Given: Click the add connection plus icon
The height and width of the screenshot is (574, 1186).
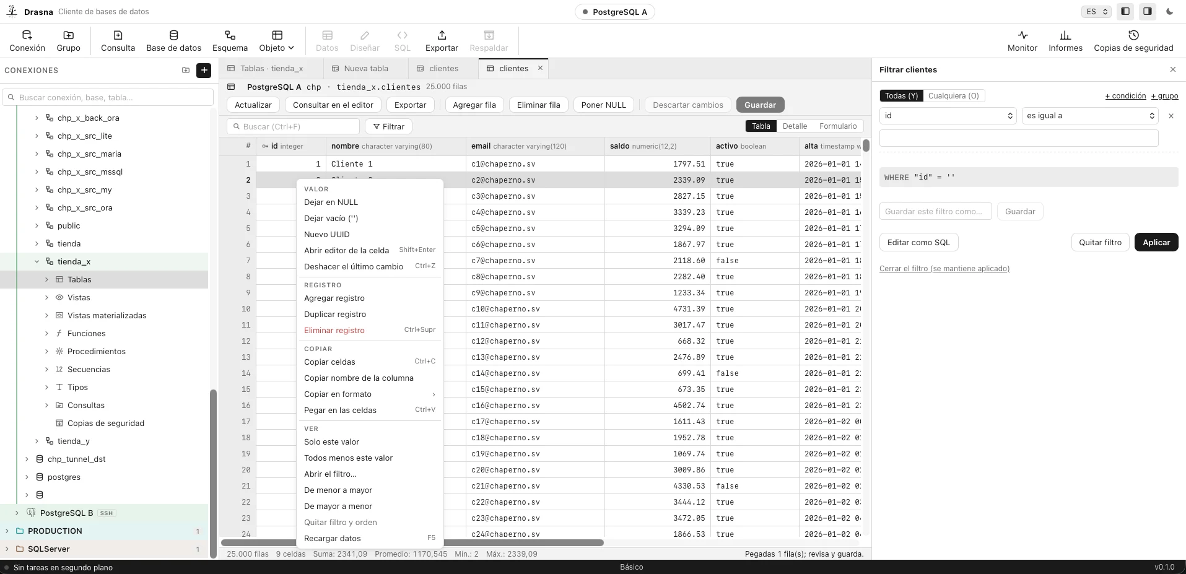Looking at the screenshot, I should (204, 71).
